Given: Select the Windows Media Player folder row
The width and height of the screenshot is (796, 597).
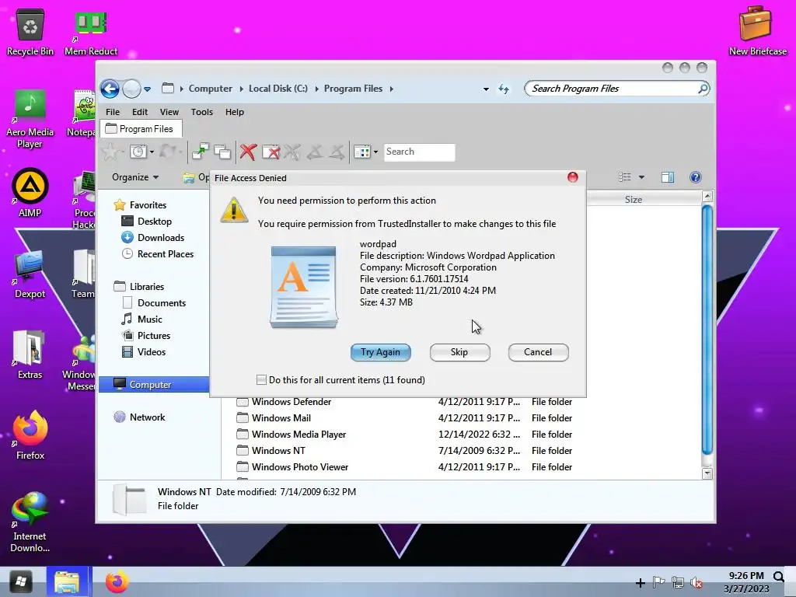Looking at the screenshot, I should [x=404, y=434].
